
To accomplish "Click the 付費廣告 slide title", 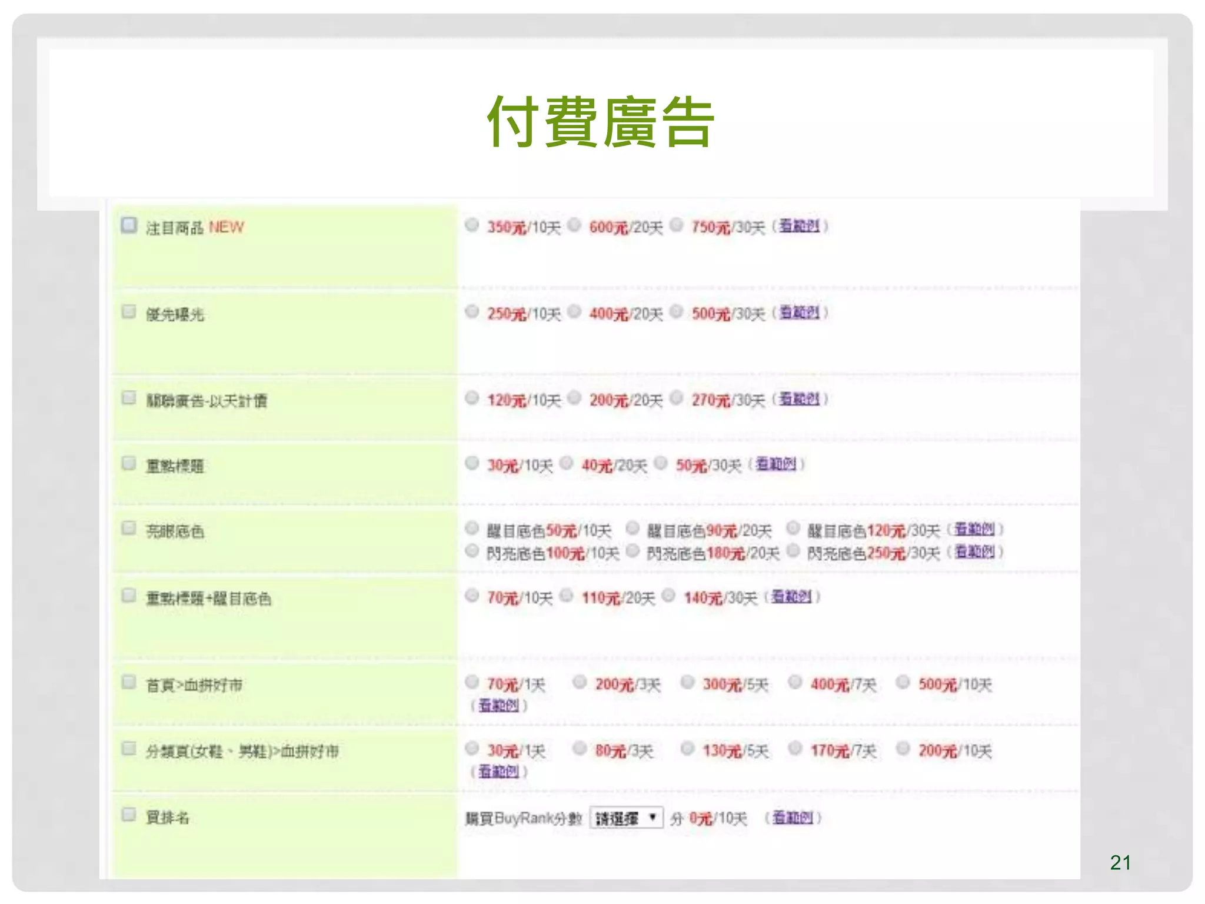I will [x=601, y=122].
